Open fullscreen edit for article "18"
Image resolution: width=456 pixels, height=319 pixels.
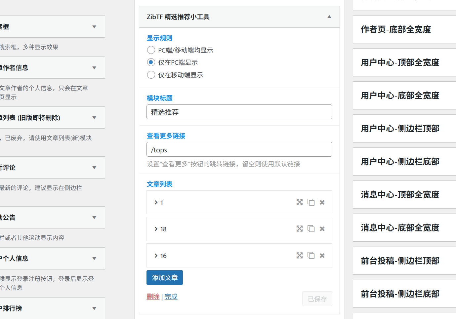pyautogui.click(x=299, y=228)
